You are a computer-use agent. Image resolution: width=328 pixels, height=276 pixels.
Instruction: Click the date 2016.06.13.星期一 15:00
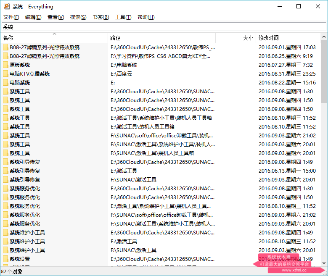[x=287, y=171]
